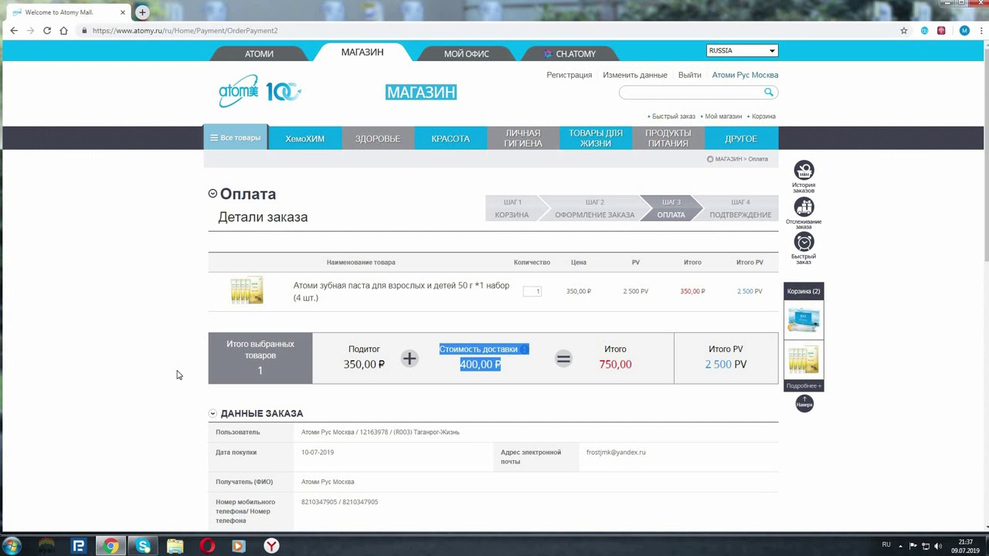Switch to the CH.ATOMY top tab
Screen dimensions: 989x556
(570, 54)
